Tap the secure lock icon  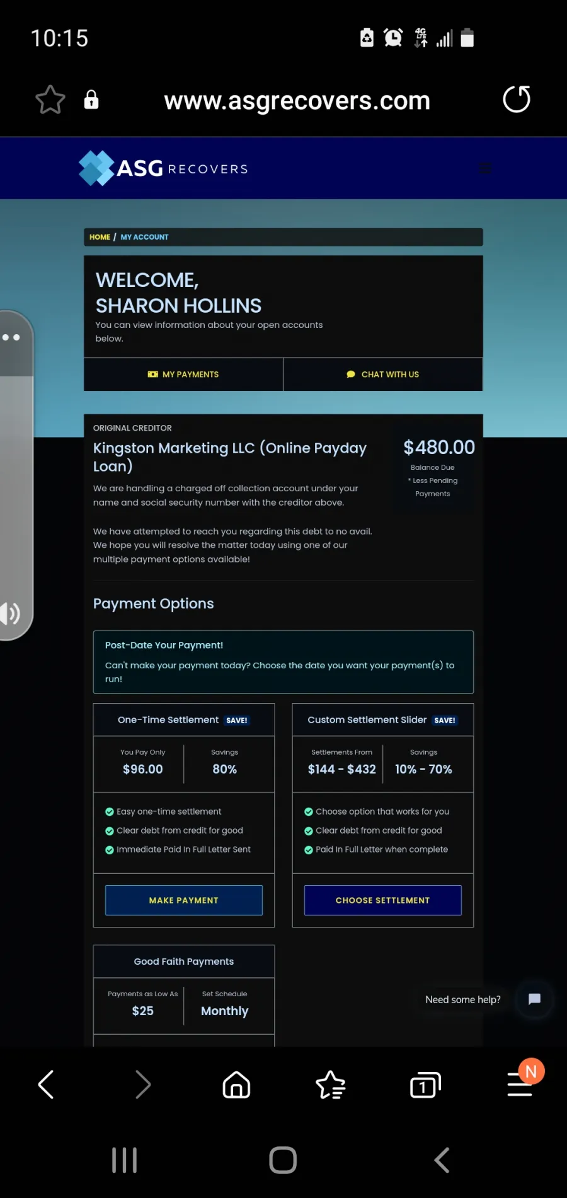[91, 100]
